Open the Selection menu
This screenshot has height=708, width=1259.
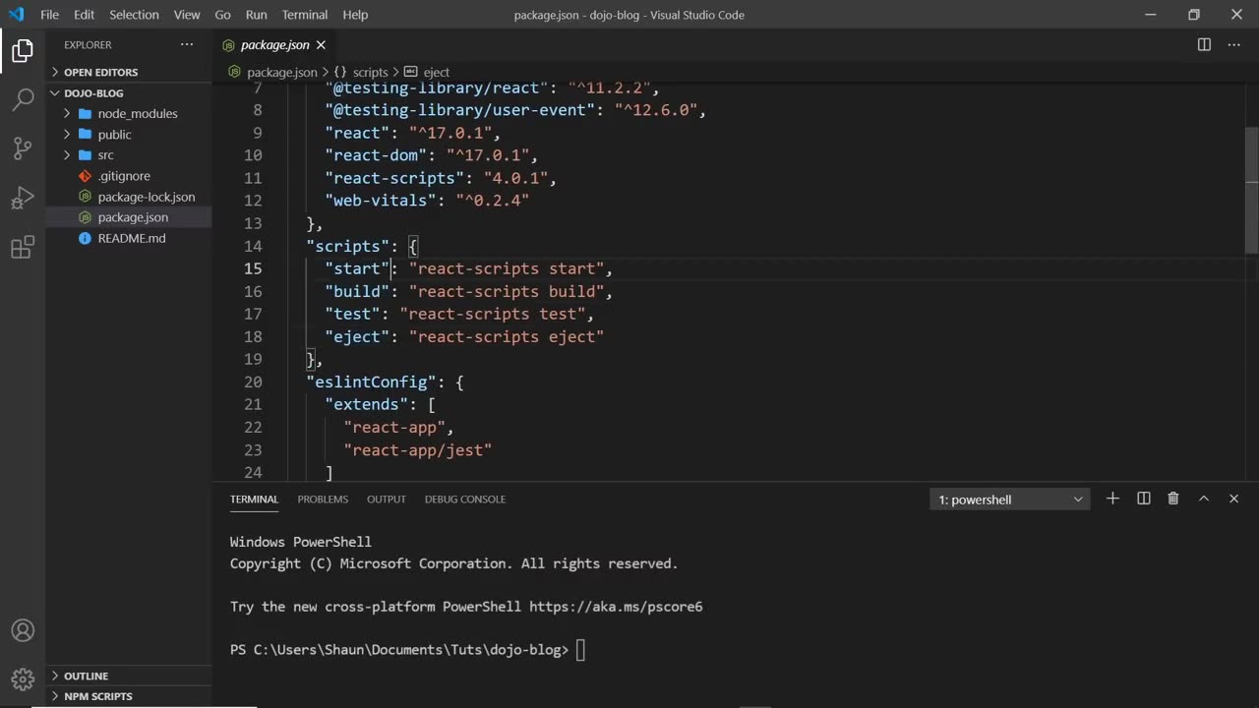click(x=134, y=15)
